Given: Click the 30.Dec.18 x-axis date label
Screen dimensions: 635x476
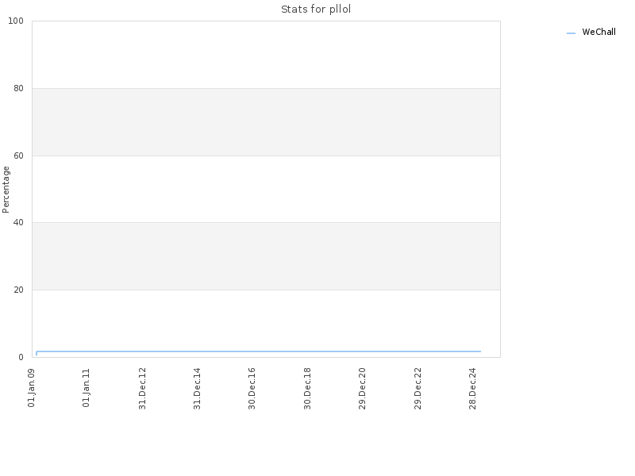Looking at the screenshot, I should (307, 388).
